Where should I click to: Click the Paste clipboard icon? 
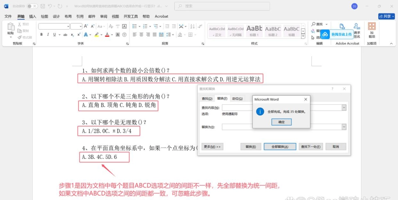11,27
